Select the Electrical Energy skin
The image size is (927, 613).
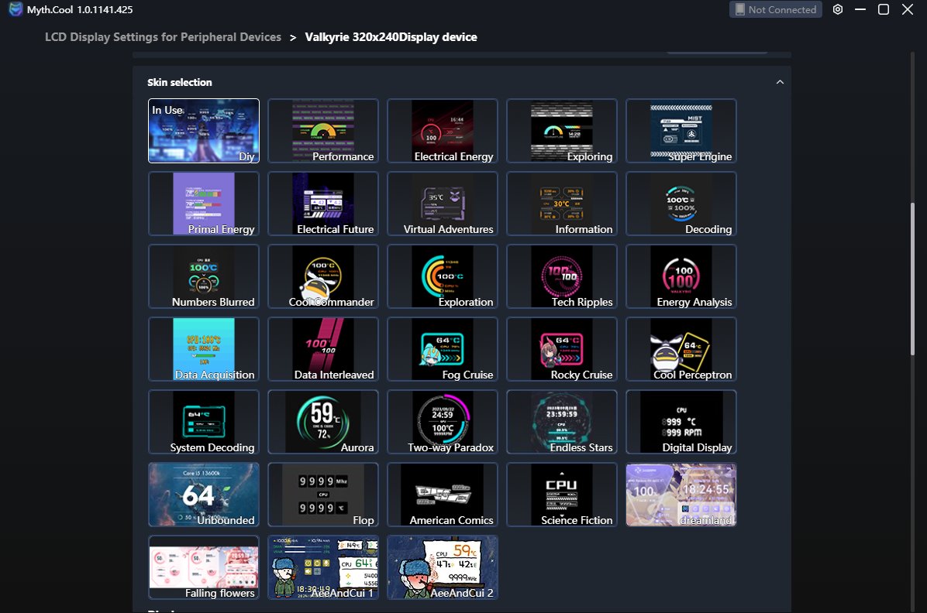[x=443, y=131]
